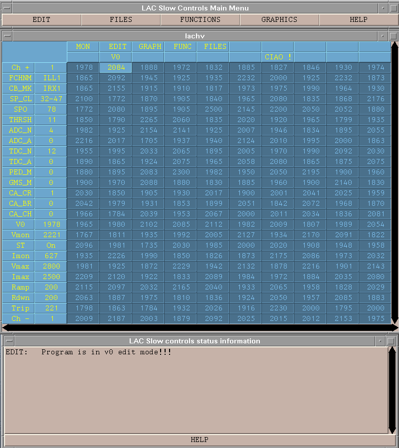
Task: Click the CA_CR label cell
Action: tap(18, 193)
